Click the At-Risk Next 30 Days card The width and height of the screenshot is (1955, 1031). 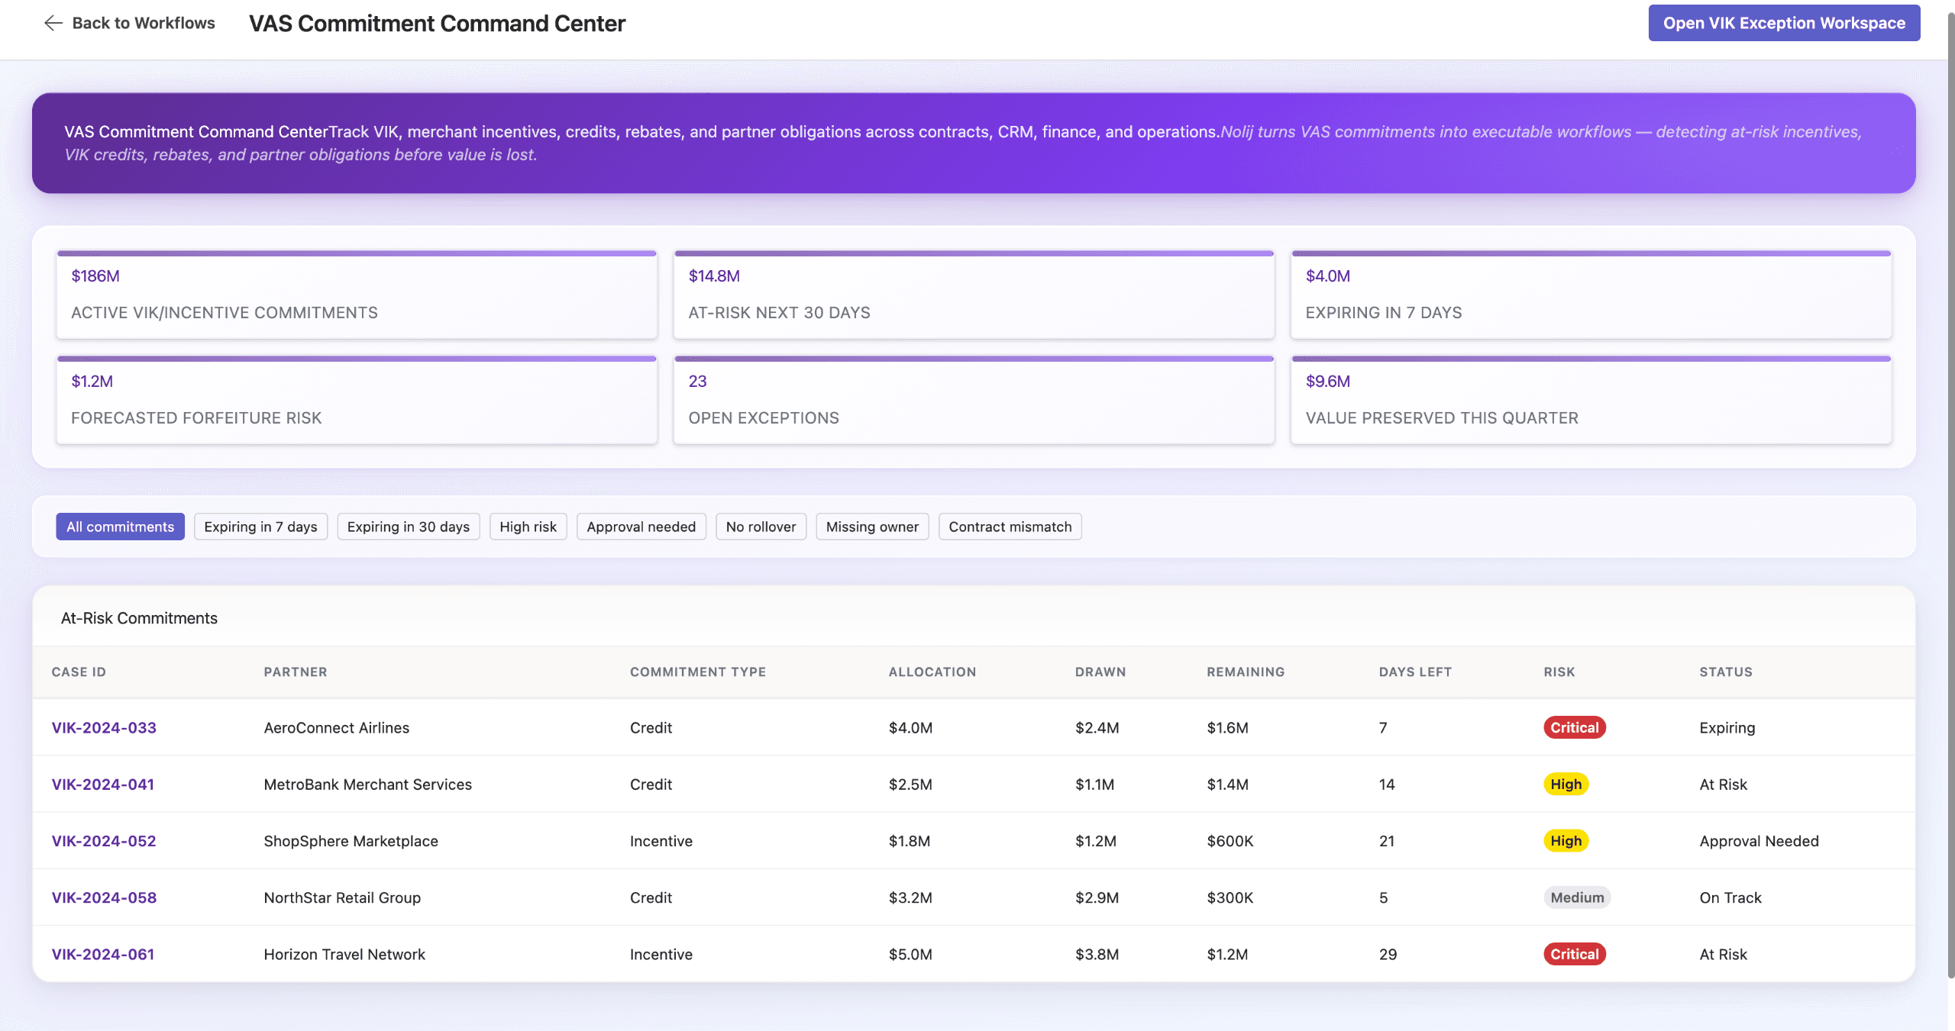pyautogui.click(x=974, y=295)
